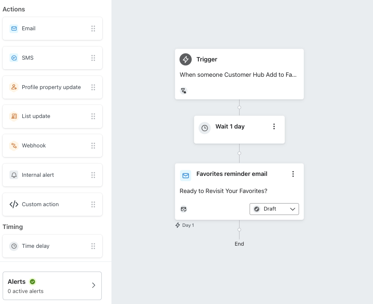Click the Trigger lightning bolt icon
This screenshot has width=373, height=304.
186,60
